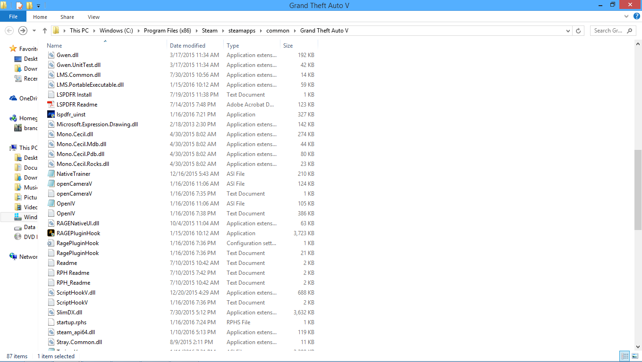
Task: Refresh the Grand Theft Auto V folder
Action: [x=579, y=31]
